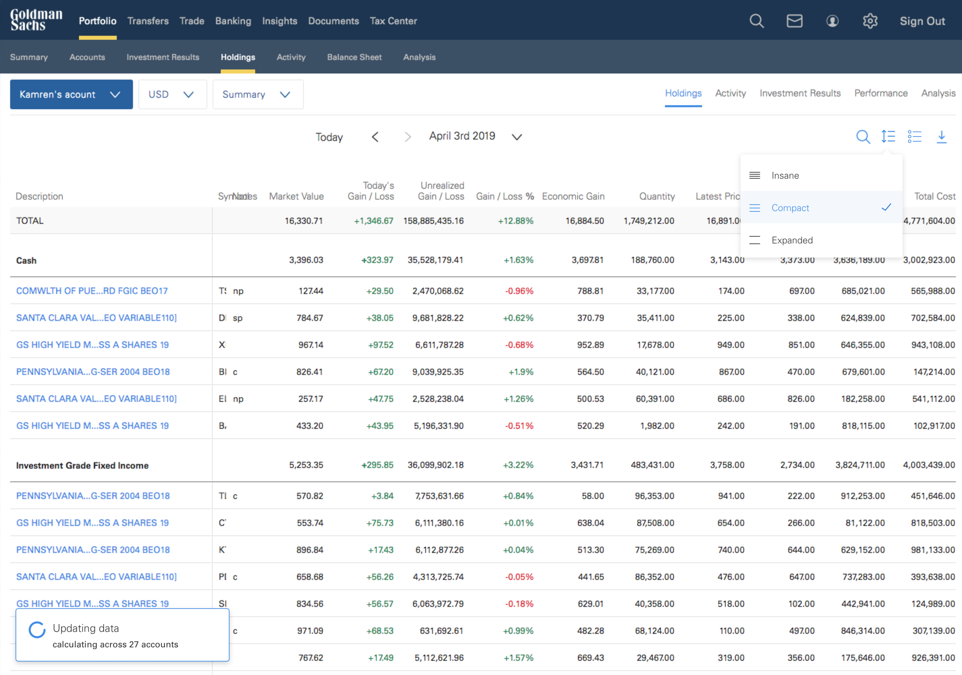Open the messages envelope icon
Screen dimensions: 962x675
tap(794, 20)
